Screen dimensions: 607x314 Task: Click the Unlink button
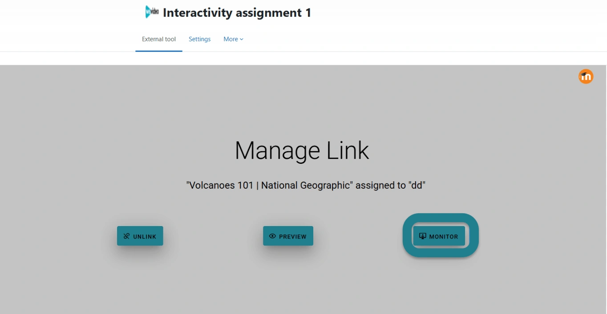point(140,236)
